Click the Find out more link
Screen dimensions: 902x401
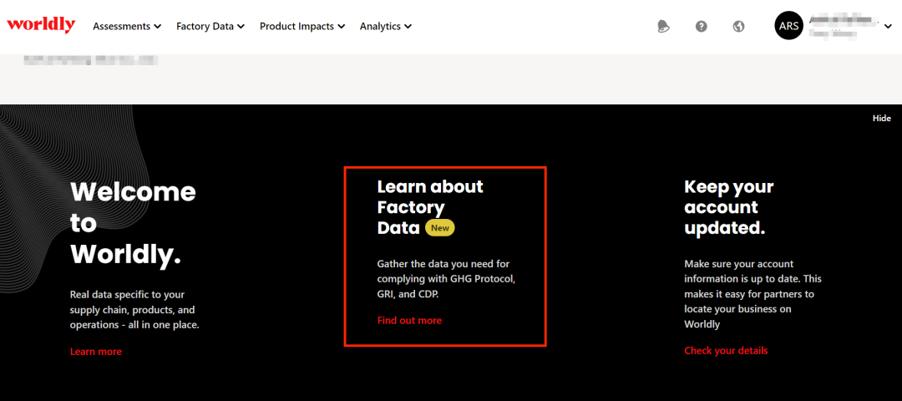point(409,321)
